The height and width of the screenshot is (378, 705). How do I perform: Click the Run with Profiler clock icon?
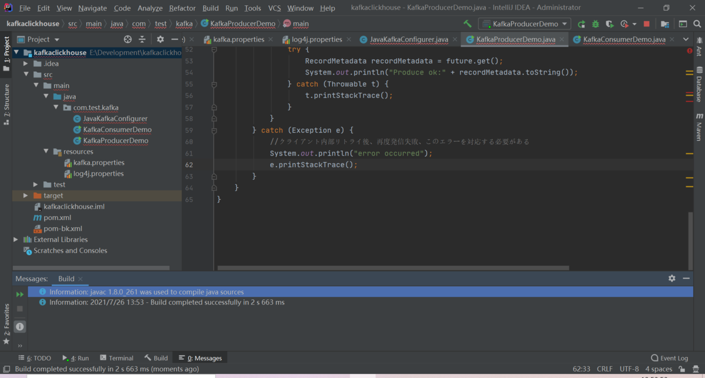[x=624, y=24]
